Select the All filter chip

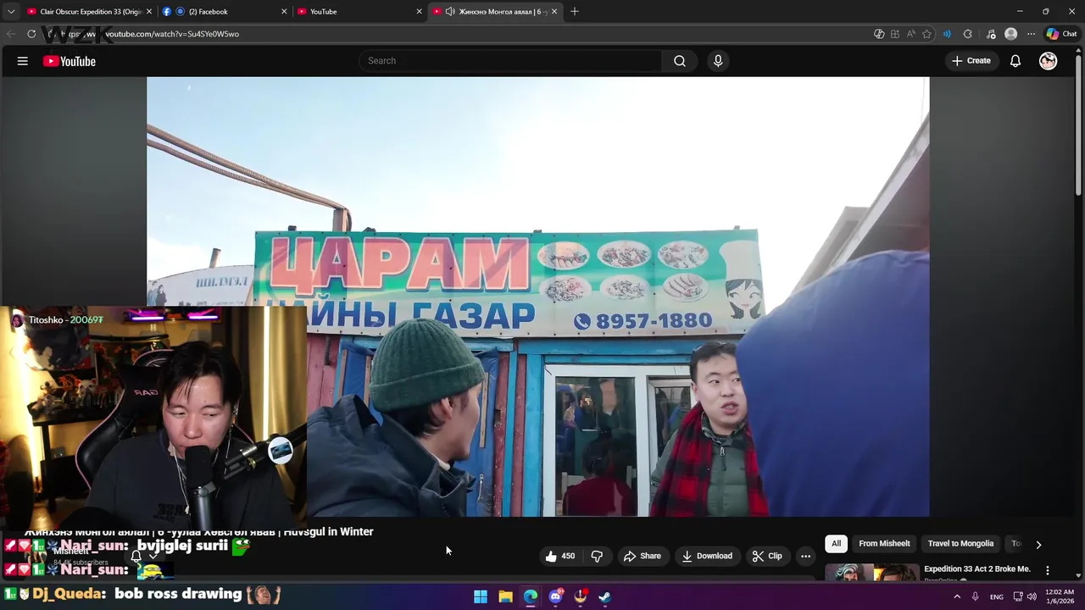click(x=836, y=544)
